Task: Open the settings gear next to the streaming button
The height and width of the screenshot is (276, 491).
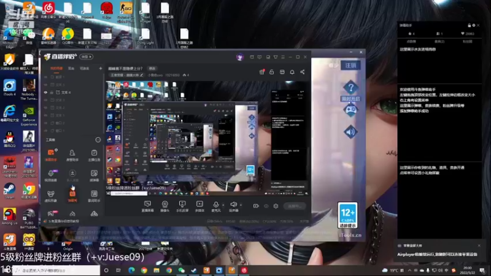Action: tap(276, 206)
